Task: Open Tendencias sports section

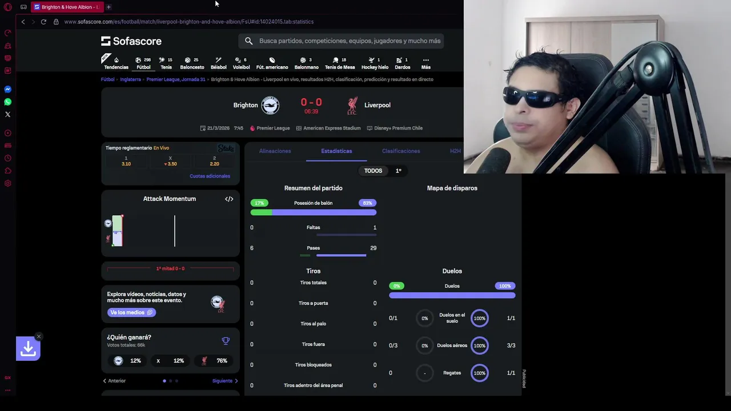Action: [116, 63]
